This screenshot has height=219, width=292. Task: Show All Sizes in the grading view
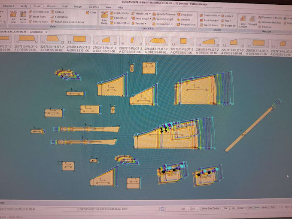click(13, 16)
